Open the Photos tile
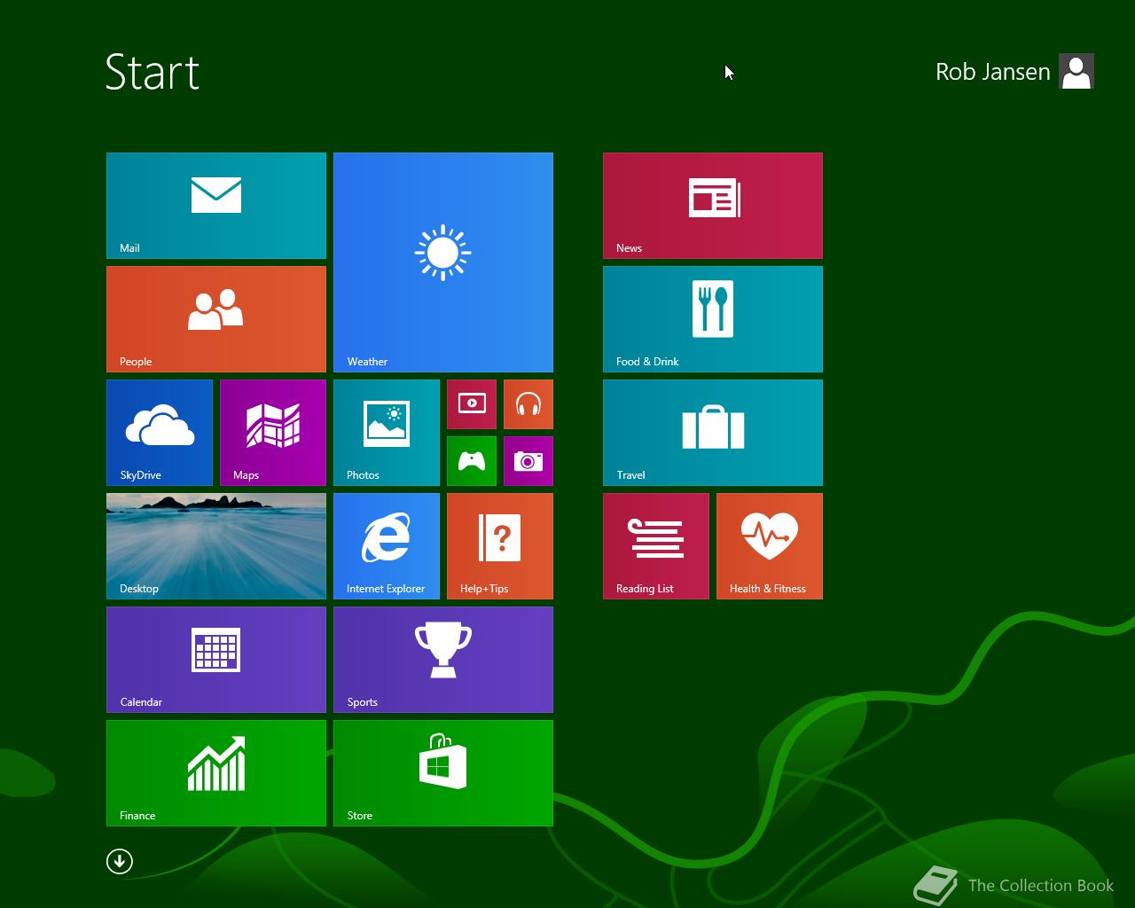This screenshot has width=1135, height=908. (387, 433)
